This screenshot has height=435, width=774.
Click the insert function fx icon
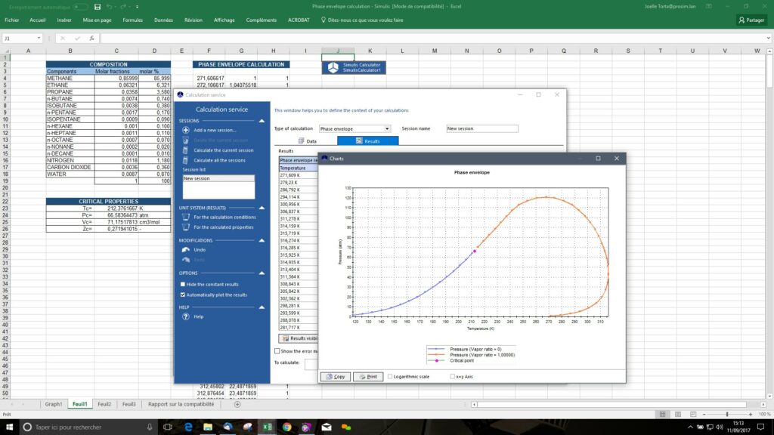(91, 38)
